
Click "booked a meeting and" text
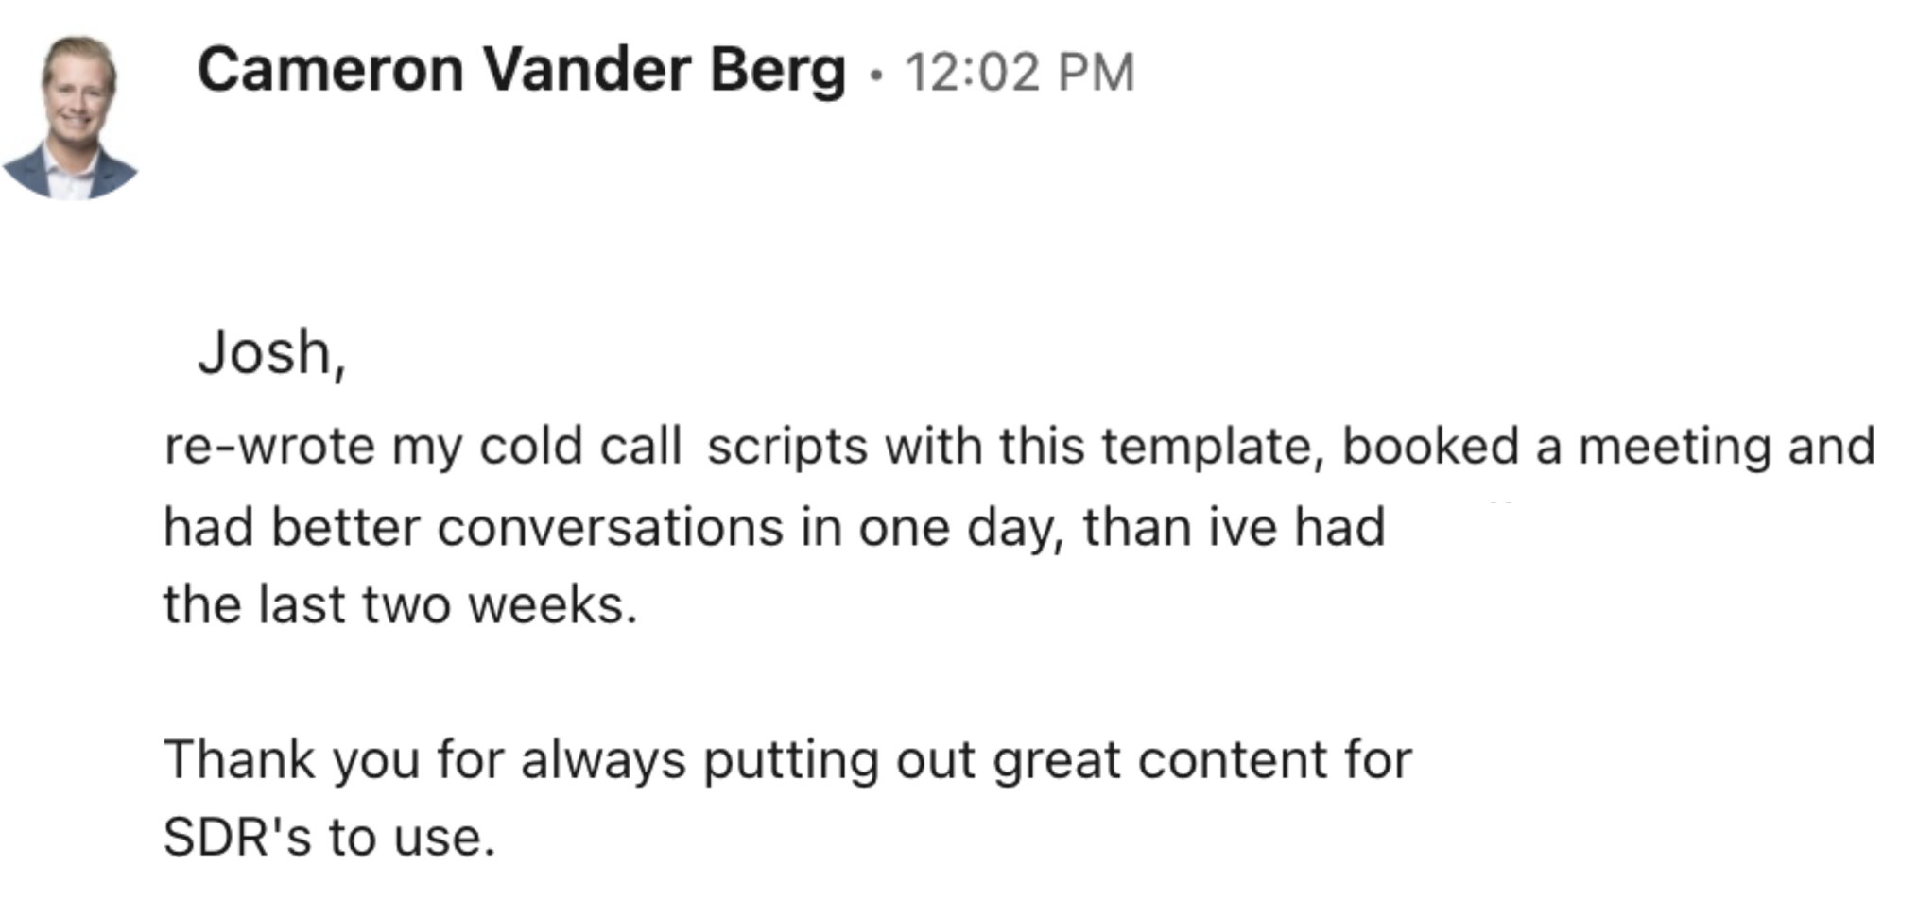(x=1608, y=447)
